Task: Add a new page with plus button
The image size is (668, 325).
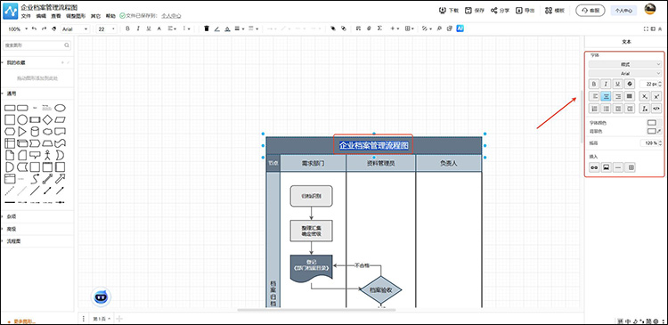Action: (119, 319)
